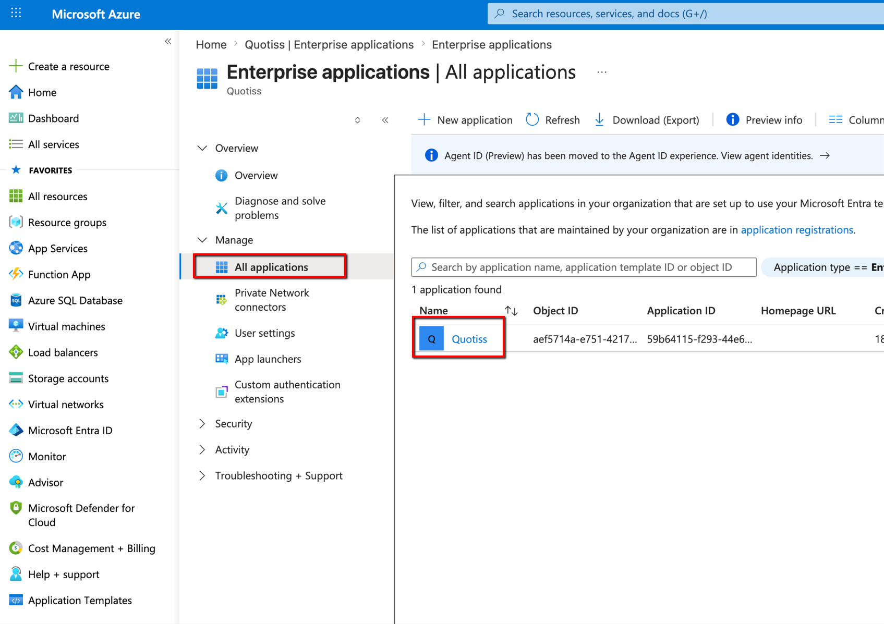The height and width of the screenshot is (624, 884).
Task: Click the Help + support person icon
Action: point(16,574)
